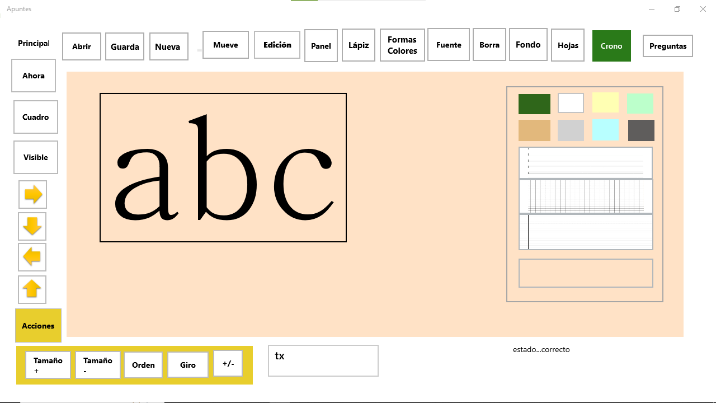Open the Formas Colores menu
Viewport: 716px width, 403px height.
[402, 45]
